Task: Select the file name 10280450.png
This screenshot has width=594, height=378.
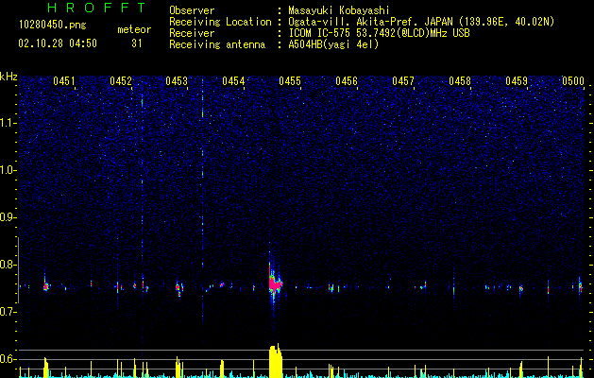Action: 53,25
